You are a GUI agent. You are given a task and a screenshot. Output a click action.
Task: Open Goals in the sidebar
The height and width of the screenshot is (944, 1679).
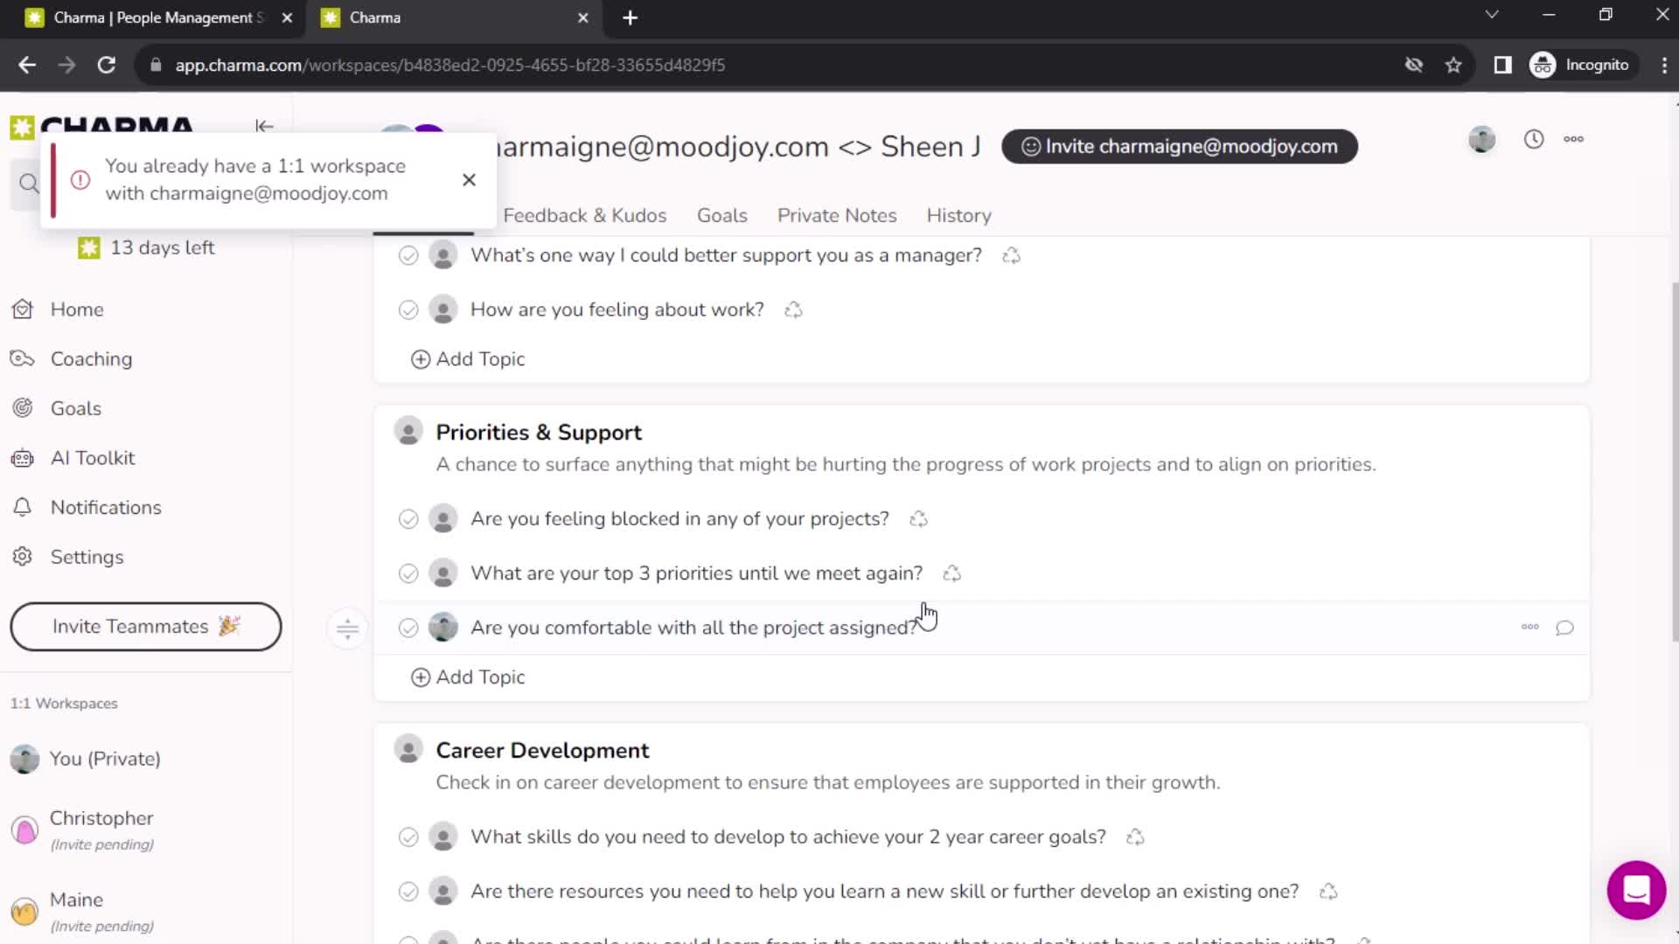[x=75, y=408]
